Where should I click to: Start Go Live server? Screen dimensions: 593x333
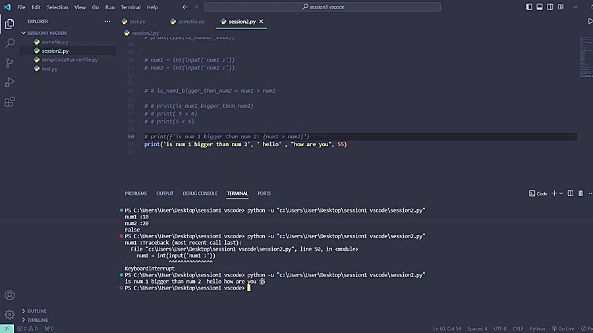pyautogui.click(x=563, y=328)
